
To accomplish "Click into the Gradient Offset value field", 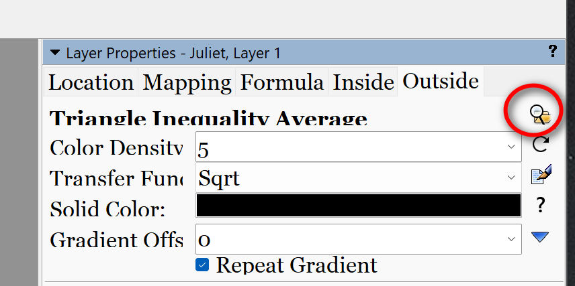I will point(358,239).
